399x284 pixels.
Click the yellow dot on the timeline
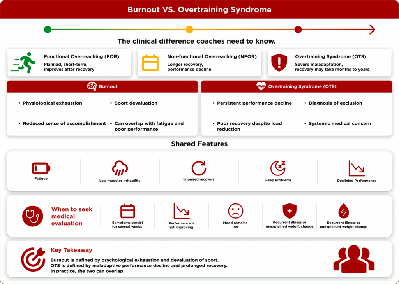[x=189, y=30]
